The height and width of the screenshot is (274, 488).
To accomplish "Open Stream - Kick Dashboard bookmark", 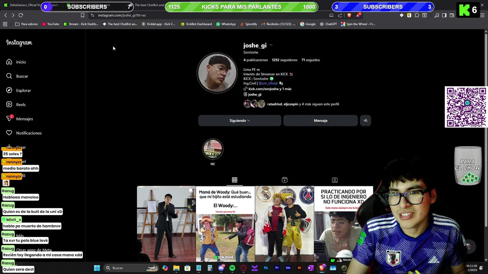I will click(81, 24).
